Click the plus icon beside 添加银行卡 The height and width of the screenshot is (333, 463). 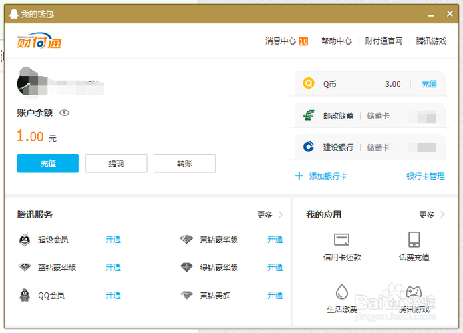pyautogui.click(x=299, y=176)
